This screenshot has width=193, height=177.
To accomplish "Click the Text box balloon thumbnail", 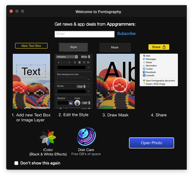I will click(31, 81).
